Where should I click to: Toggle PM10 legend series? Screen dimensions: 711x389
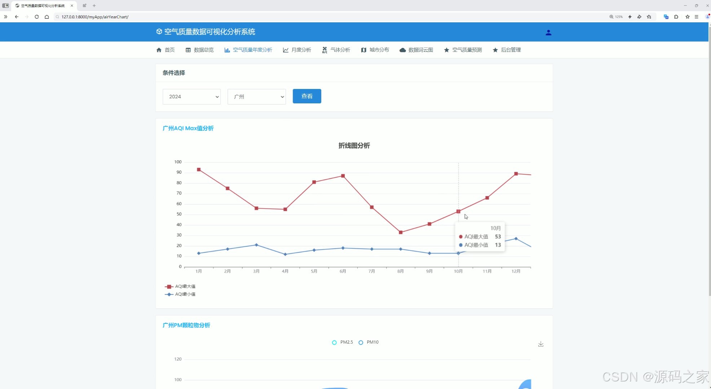click(368, 342)
